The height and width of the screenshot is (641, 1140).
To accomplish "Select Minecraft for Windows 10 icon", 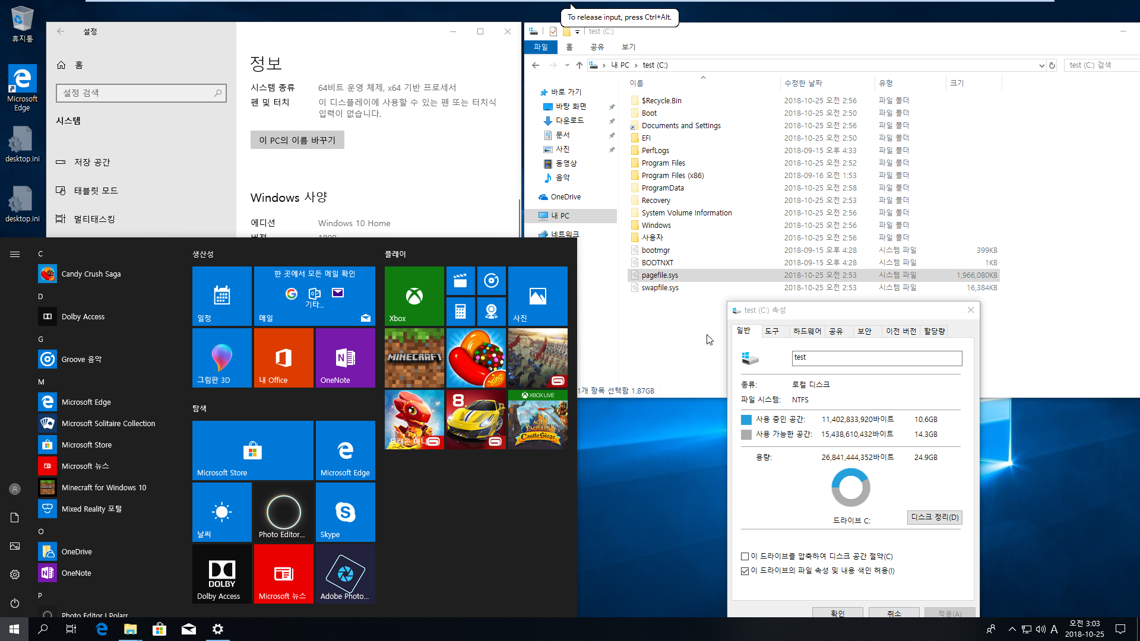I will point(47,488).
